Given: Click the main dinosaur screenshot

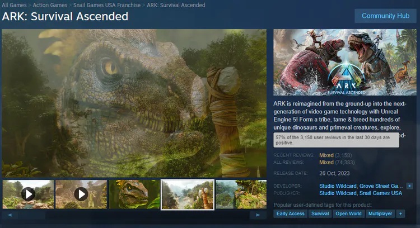Looking at the screenshot, I should [134, 103].
